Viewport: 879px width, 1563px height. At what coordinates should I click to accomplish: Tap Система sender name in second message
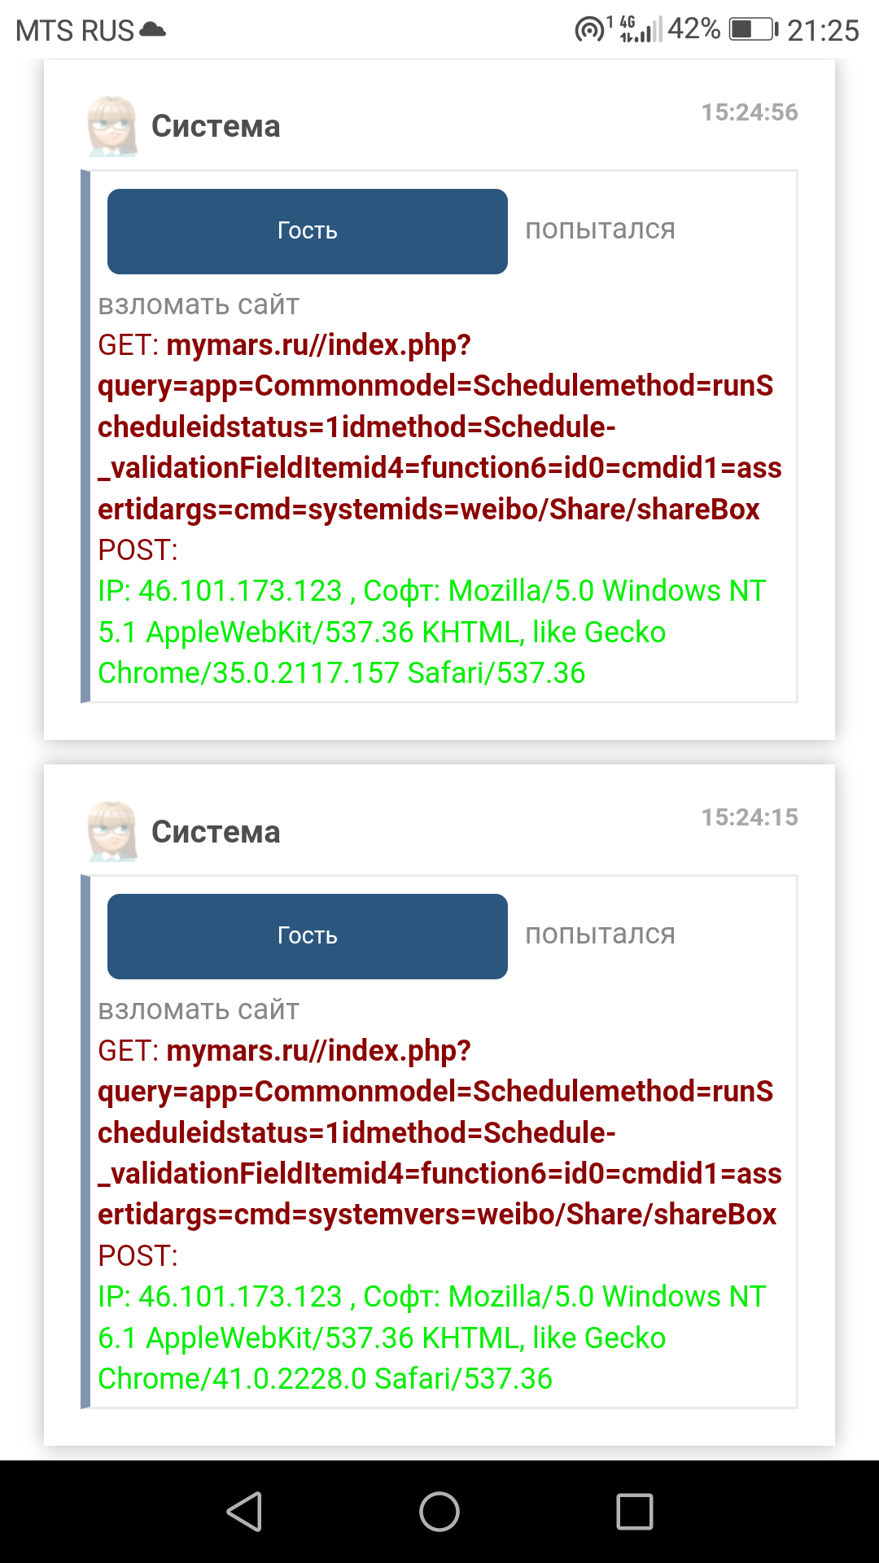pyautogui.click(x=216, y=832)
